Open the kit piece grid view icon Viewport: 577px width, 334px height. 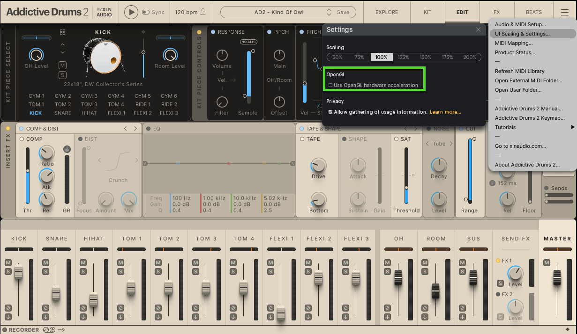point(63,32)
